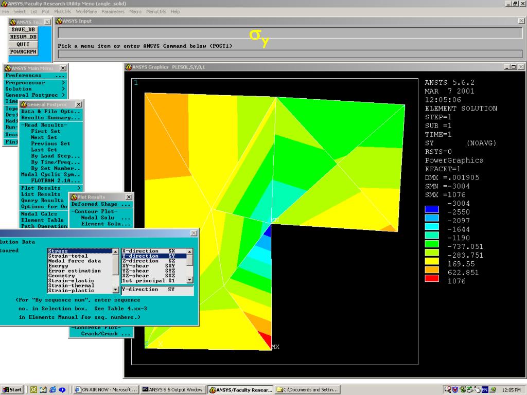The image size is (527, 395).
Task: Open the Macro menu
Action: [135, 11]
